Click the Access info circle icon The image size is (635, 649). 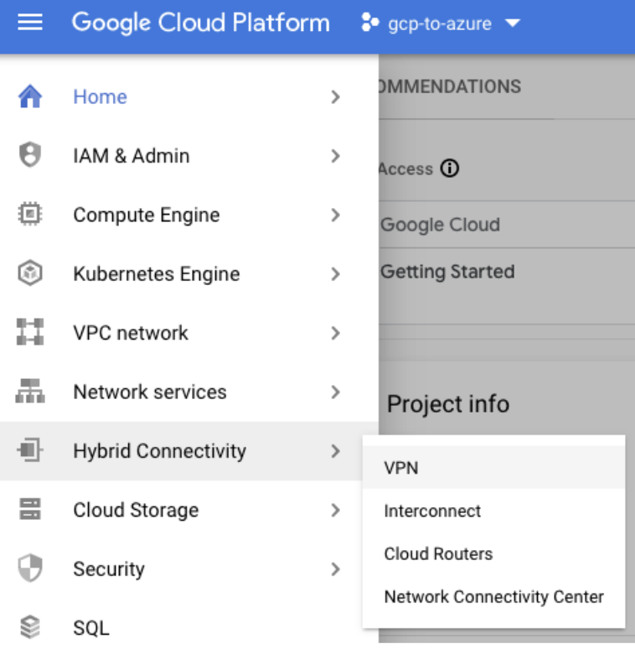click(x=450, y=169)
